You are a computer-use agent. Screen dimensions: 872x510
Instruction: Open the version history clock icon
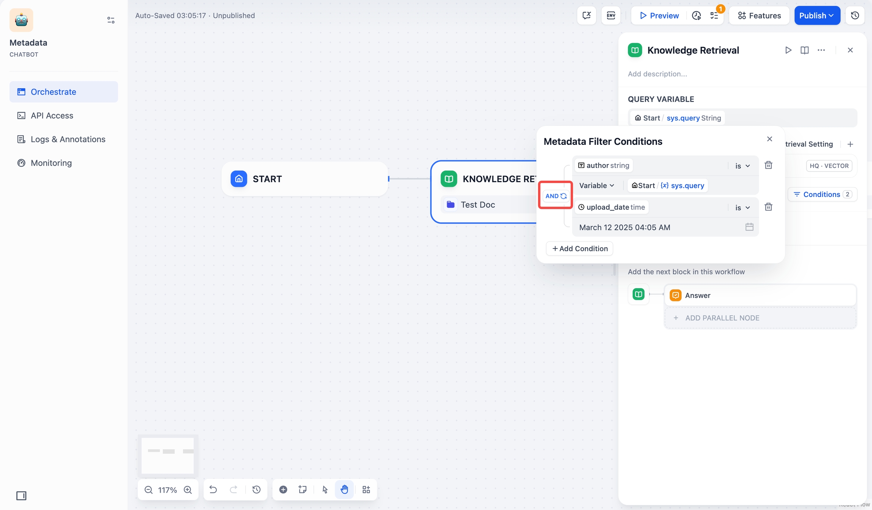[x=855, y=16]
